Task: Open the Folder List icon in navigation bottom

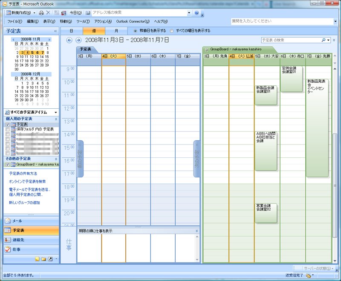Action: (44, 259)
